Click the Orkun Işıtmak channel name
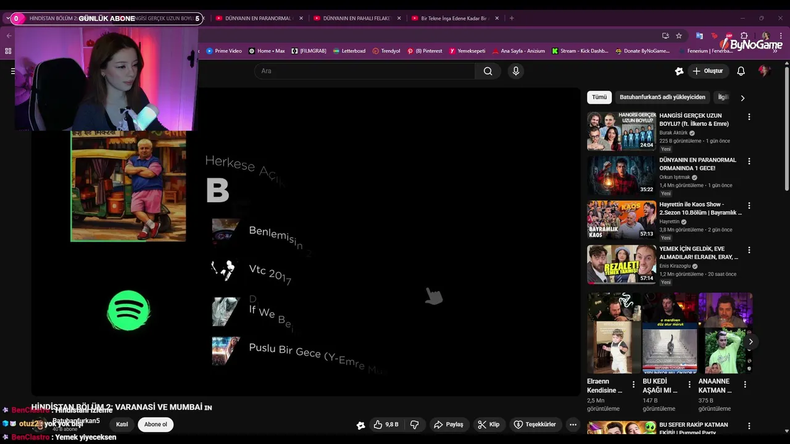Viewport: 790px width, 444px height. click(x=675, y=177)
